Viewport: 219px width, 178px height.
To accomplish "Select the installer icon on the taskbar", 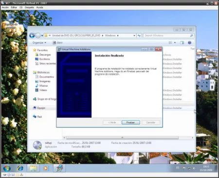I will [x=59, y=168].
